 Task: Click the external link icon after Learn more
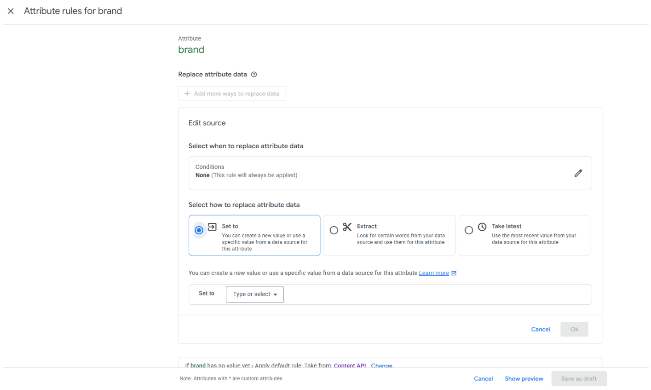click(x=454, y=274)
